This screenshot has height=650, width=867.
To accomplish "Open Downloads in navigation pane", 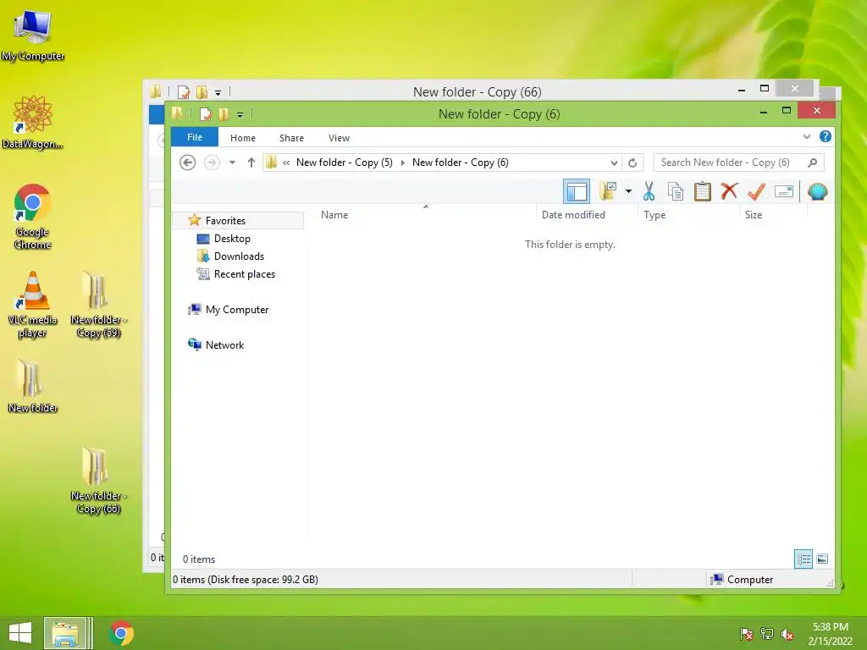I will (x=239, y=256).
